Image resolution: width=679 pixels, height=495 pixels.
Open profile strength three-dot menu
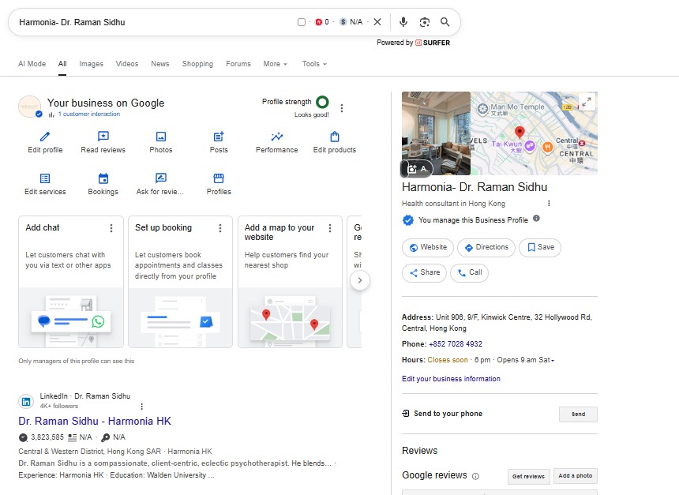pos(342,108)
